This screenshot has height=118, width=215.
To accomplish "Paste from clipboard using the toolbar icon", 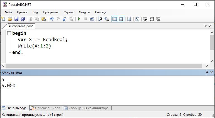I will [x=44, y=19].
